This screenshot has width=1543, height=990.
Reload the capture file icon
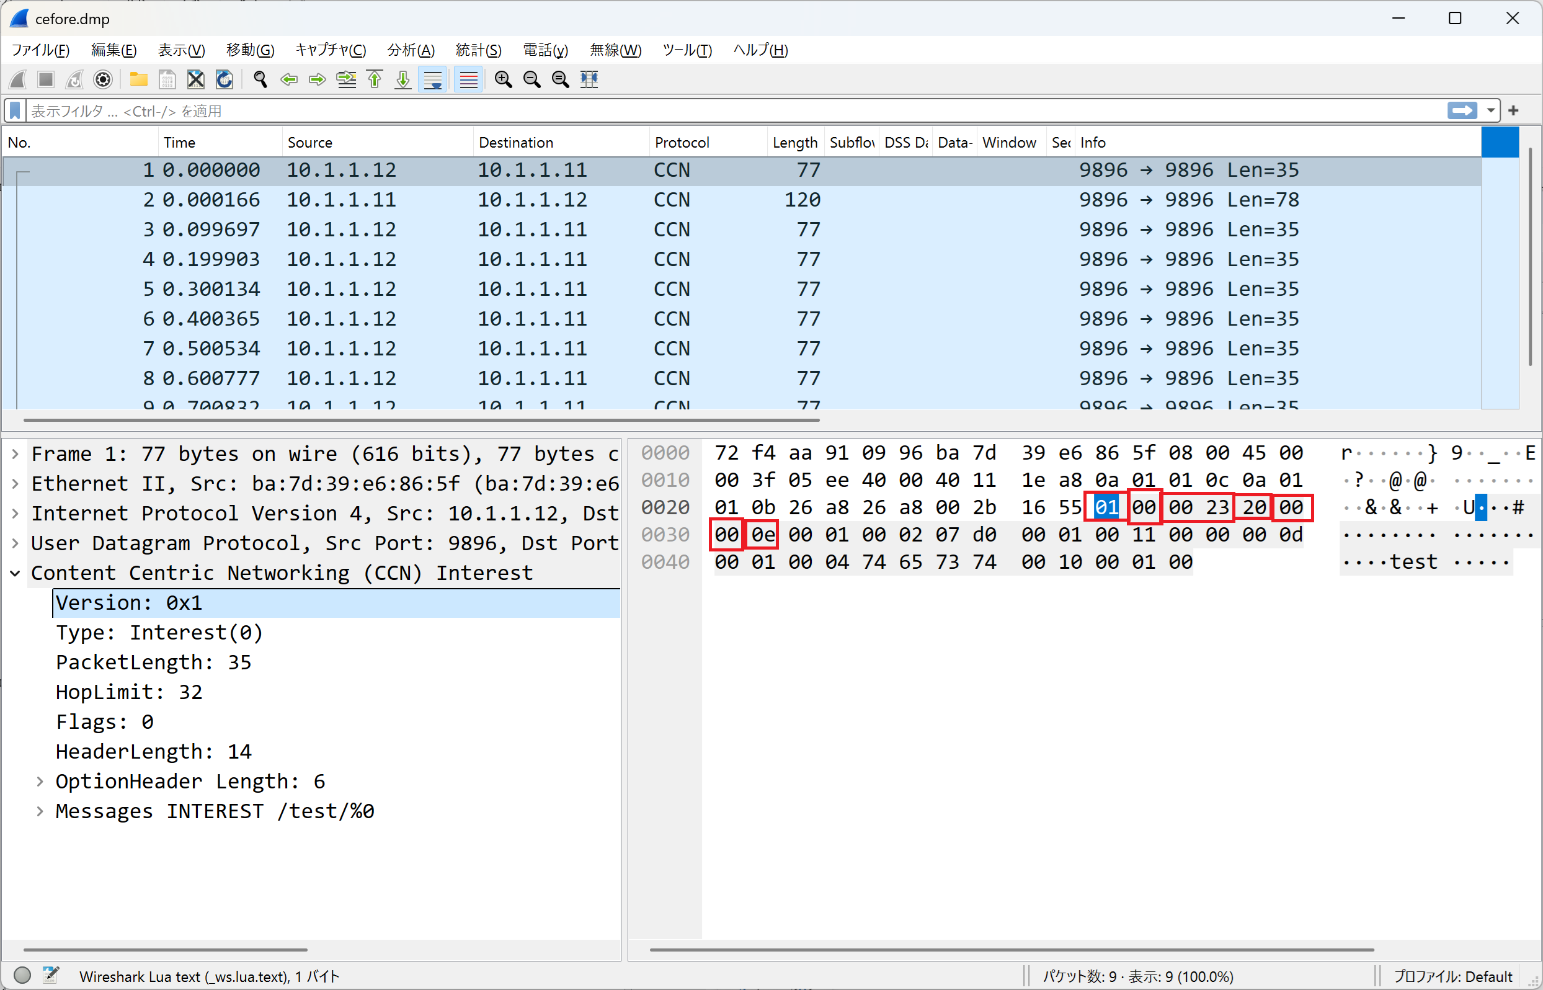224,79
